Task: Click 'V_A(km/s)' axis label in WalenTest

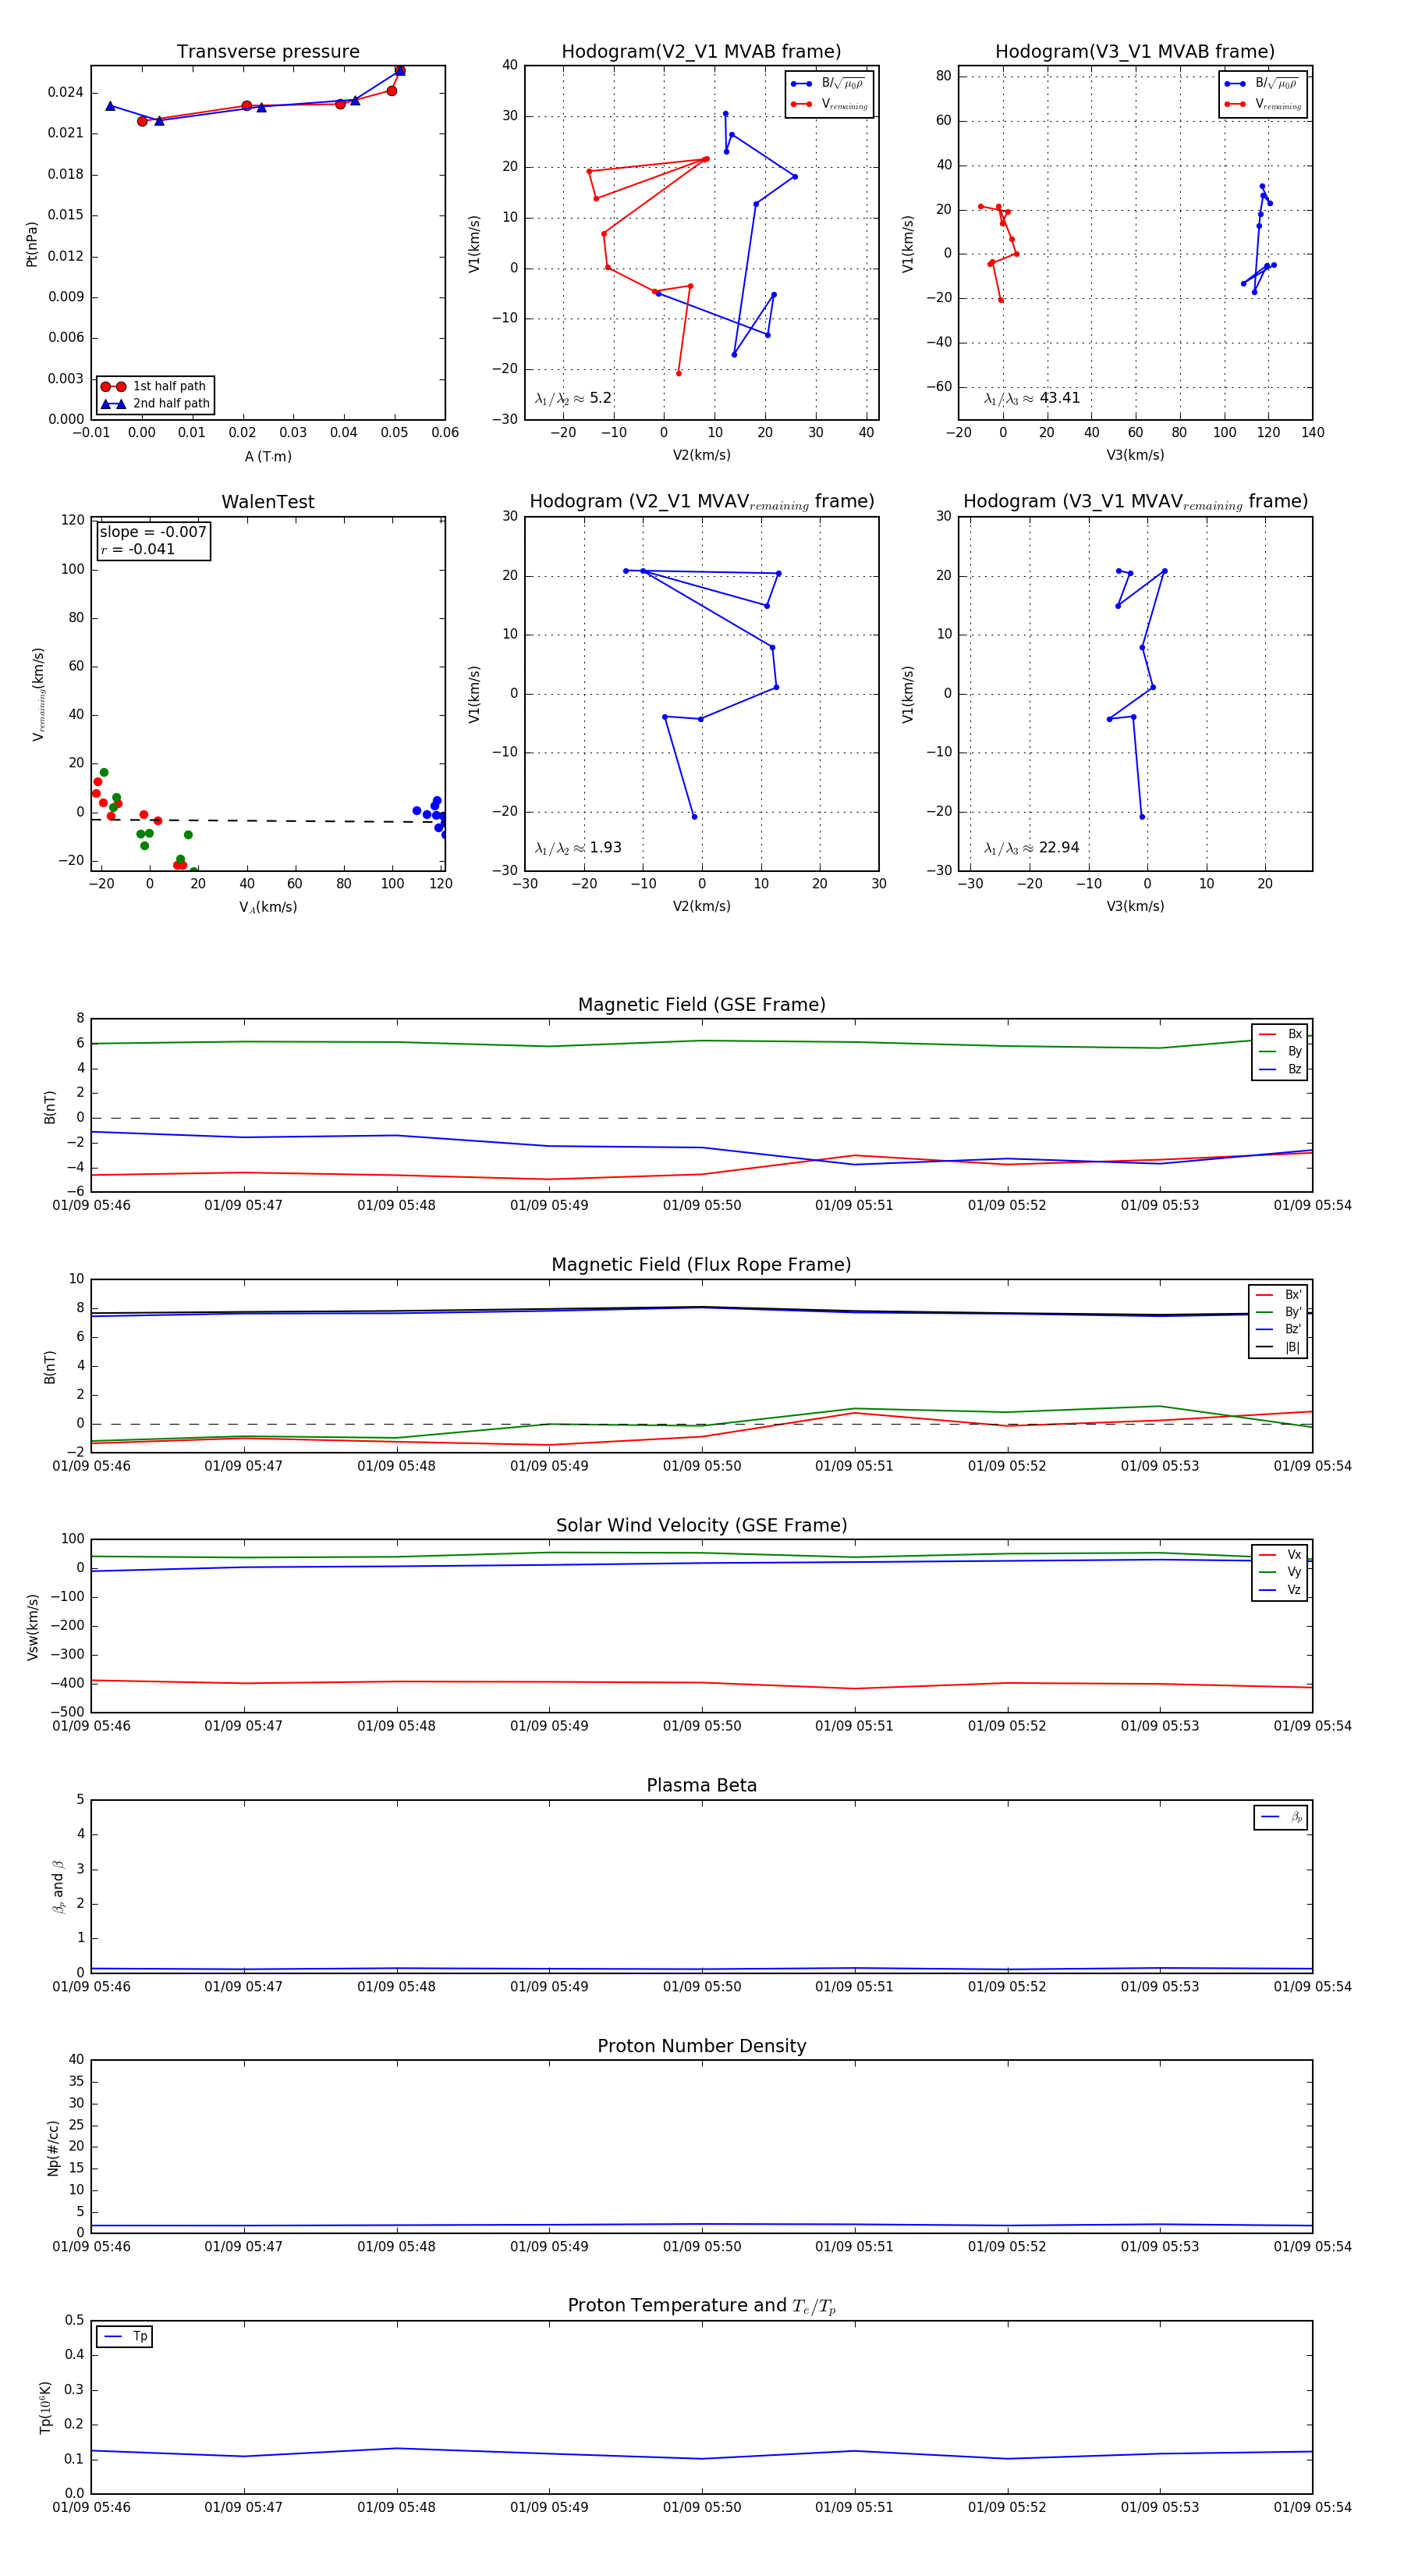Action: (268, 907)
